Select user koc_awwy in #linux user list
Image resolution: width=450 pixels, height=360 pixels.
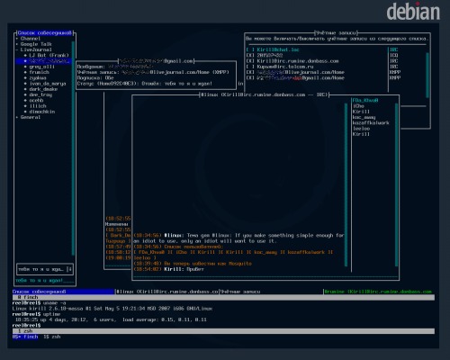tap(364, 117)
